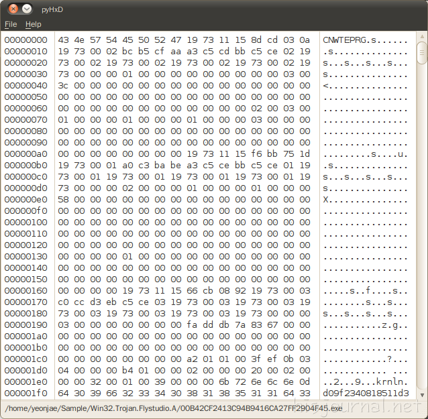Click hex byte a0 in row 000000b0

pos(127,166)
